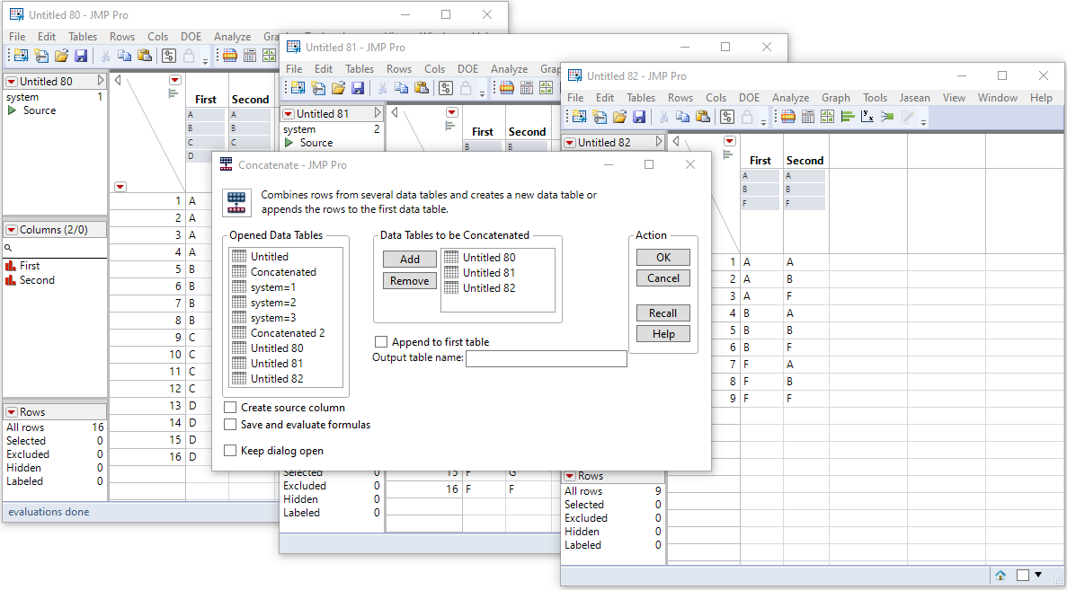The width and height of the screenshot is (1067, 590).
Task: Open the Columns panel red triangle menu
Action: pos(12,229)
